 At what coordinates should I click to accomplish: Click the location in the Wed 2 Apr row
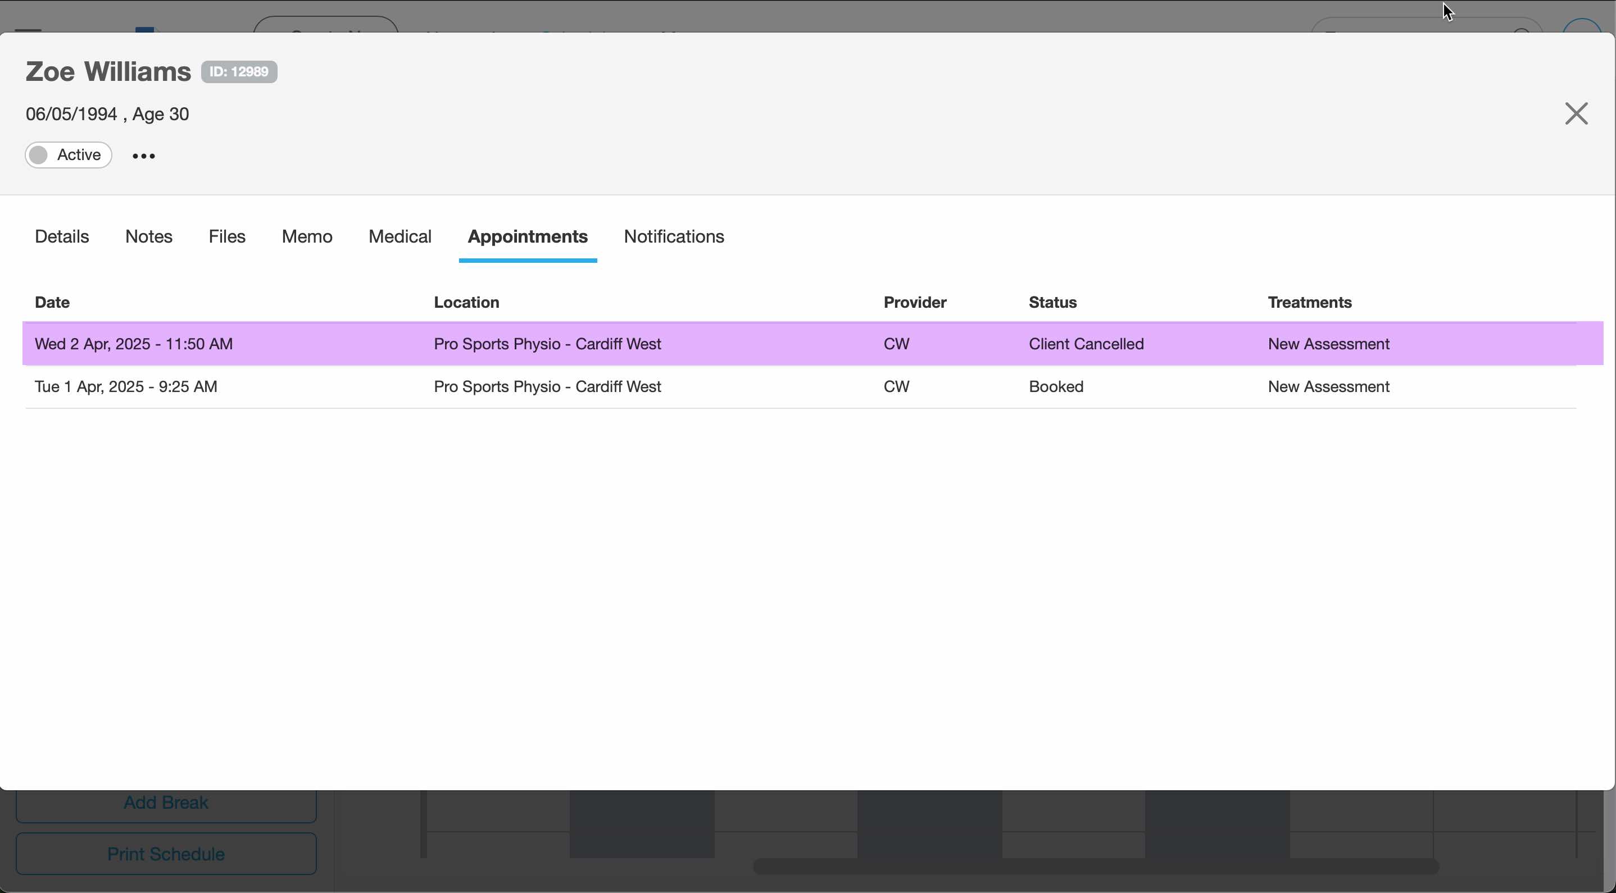(547, 344)
